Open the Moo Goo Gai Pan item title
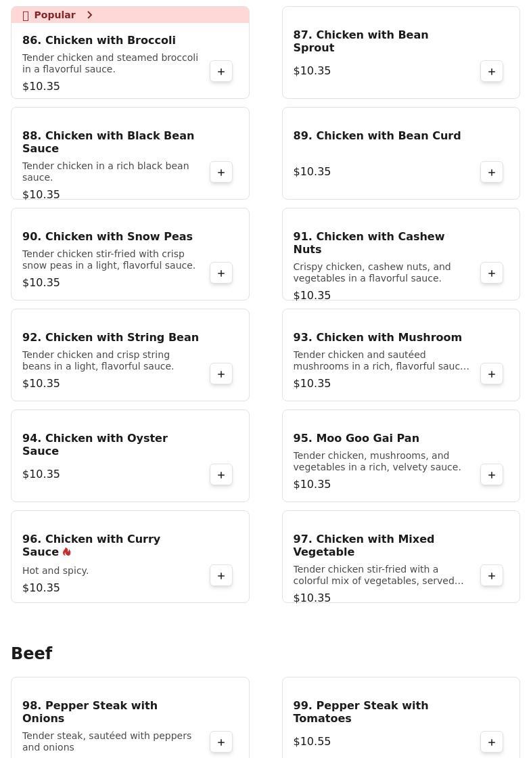This screenshot has height=758, width=531. [356, 439]
